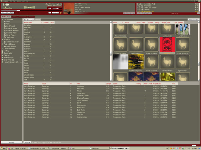Screen dimensions: 201x150
Task: Click the Search input field
Action: tap(114, 20)
